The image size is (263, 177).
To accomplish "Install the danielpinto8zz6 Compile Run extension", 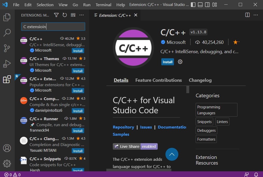I will coord(78,111).
